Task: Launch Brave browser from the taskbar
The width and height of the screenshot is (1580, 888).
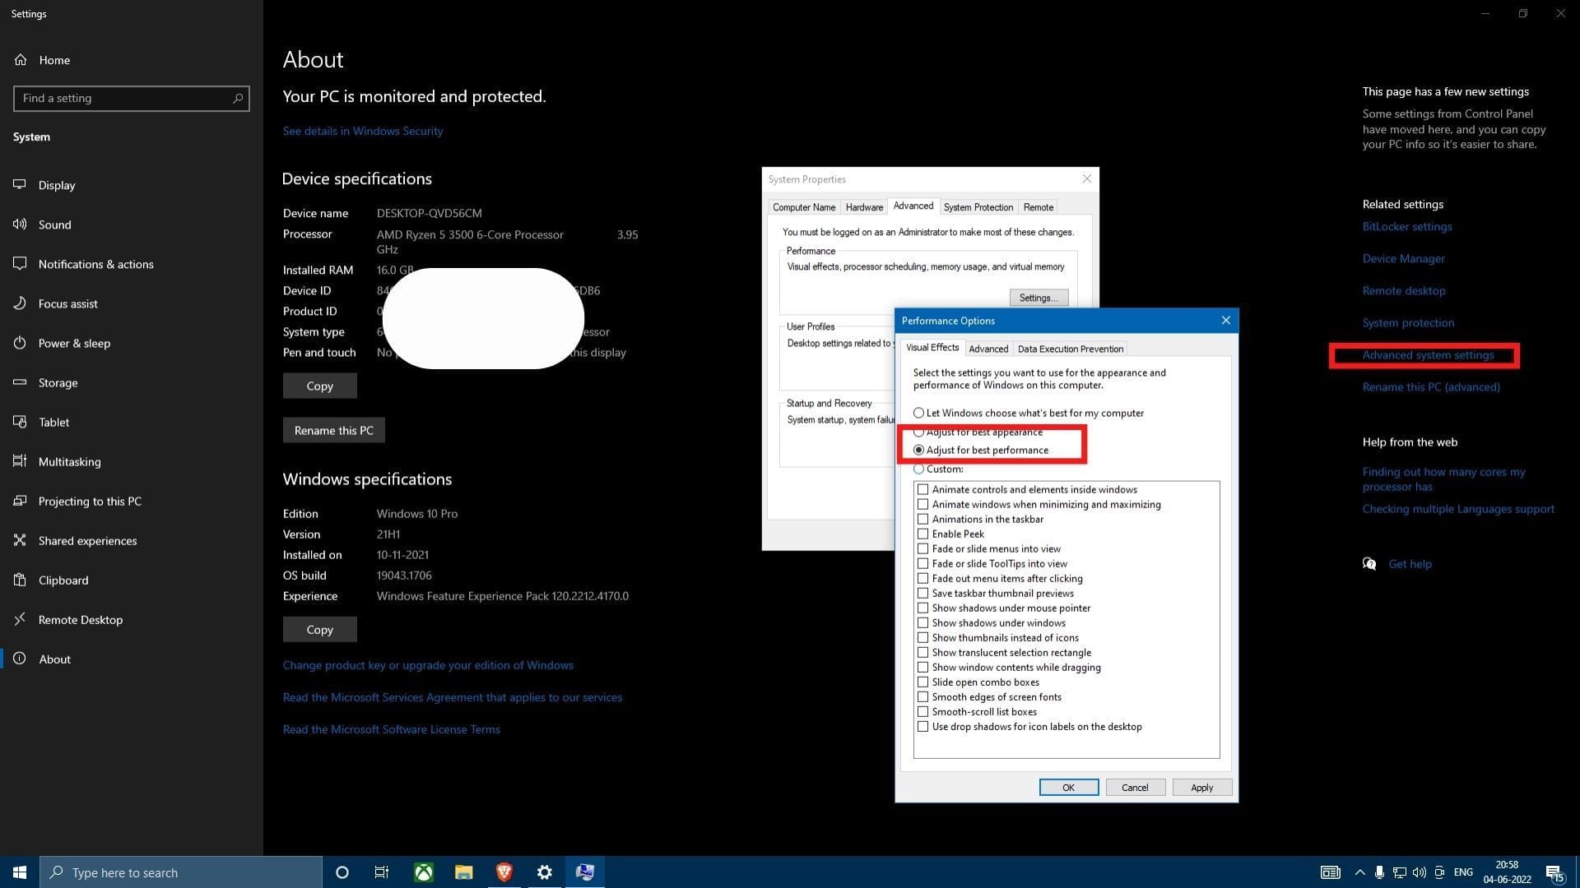Action: (504, 872)
